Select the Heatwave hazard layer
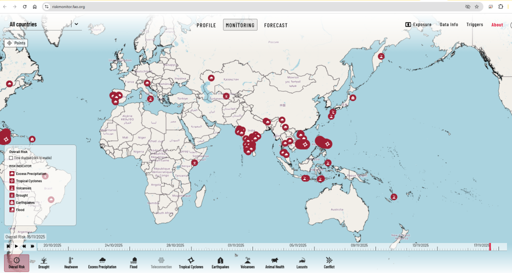Image resolution: width=512 pixels, height=273 pixels. point(71,262)
